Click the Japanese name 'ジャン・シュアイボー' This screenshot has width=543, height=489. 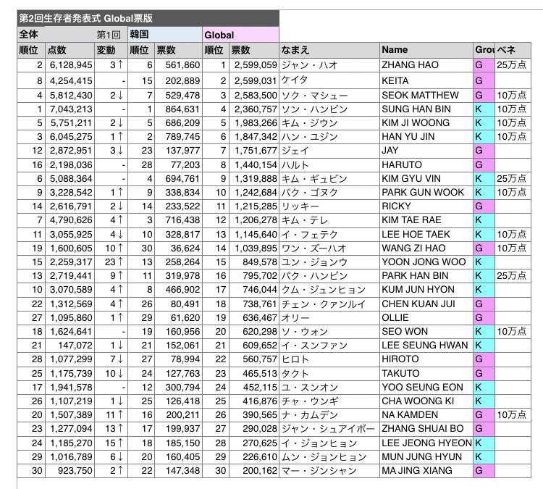[329, 429]
